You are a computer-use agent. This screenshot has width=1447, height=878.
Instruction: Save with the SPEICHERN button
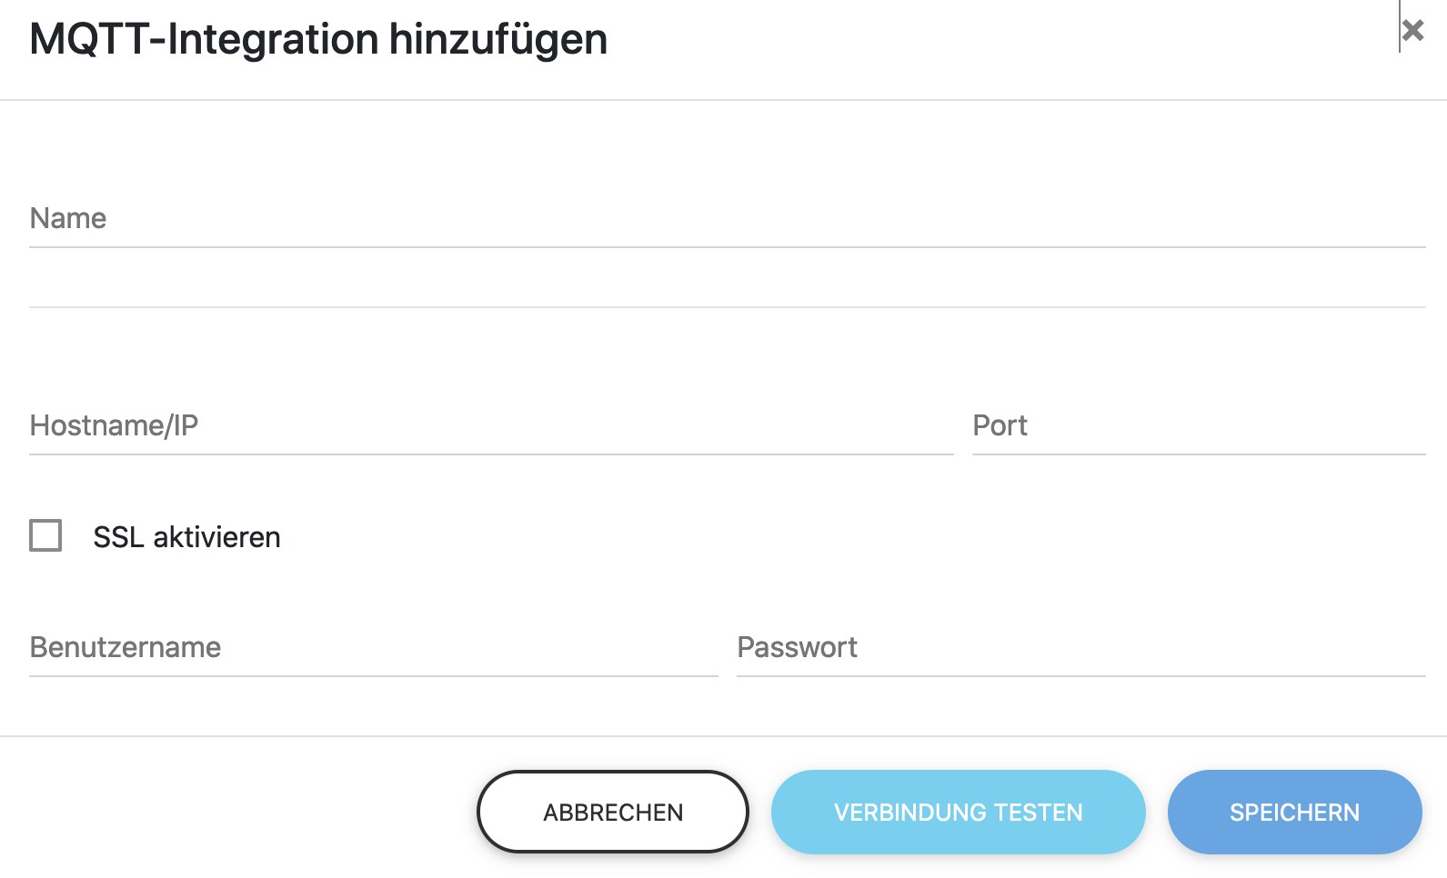[x=1294, y=813]
